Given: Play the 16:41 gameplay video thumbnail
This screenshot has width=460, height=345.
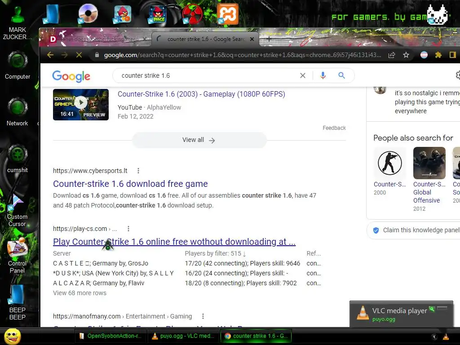Looking at the screenshot, I should (81, 104).
